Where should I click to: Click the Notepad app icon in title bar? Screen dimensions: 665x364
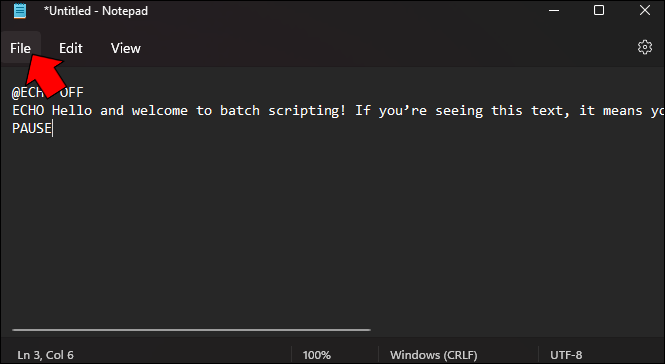(x=20, y=11)
